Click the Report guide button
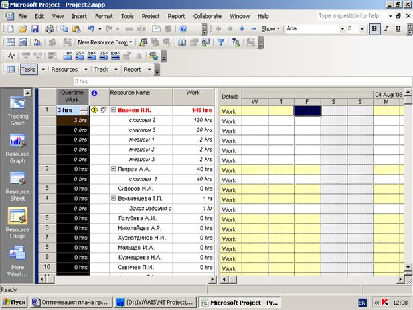This screenshot has width=413, height=310. (132, 69)
